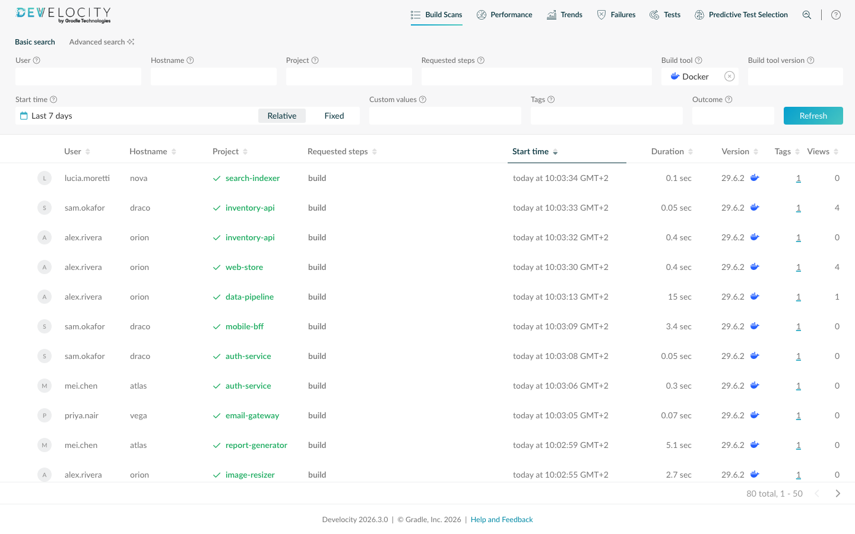Screen dimensions: 855x534
Task: Open the Failures tab
Action: point(616,15)
